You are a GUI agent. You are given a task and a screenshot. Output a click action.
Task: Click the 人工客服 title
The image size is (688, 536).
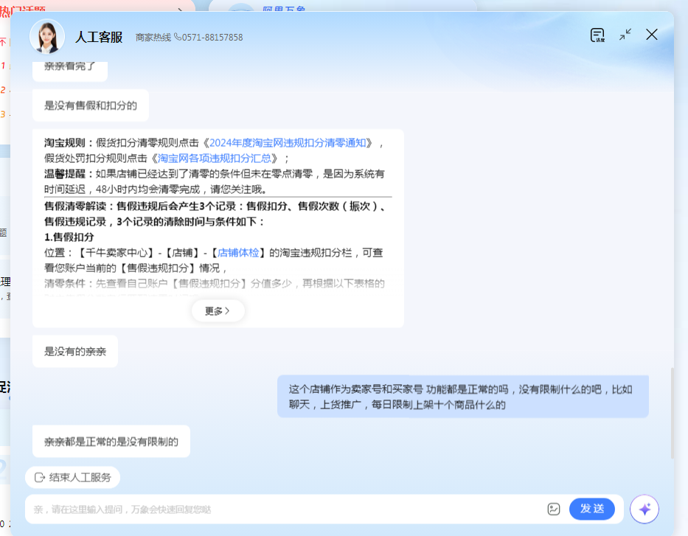99,38
